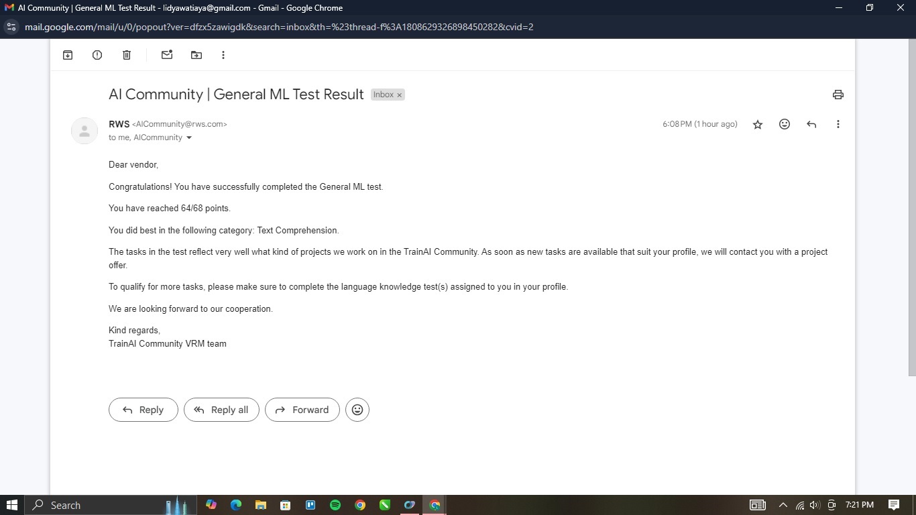Screen dimensions: 916x515
Task: Open the Move to folder icon
Action: (x=196, y=55)
